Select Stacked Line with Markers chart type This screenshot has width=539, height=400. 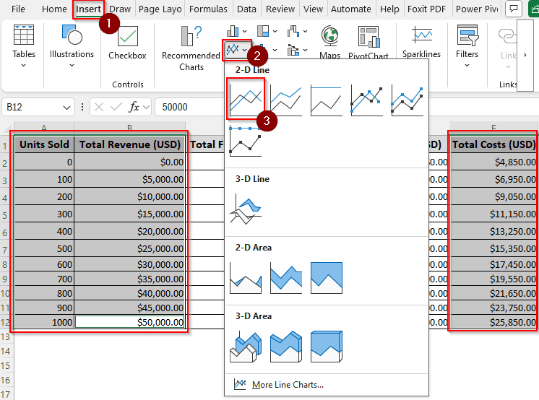click(x=407, y=100)
